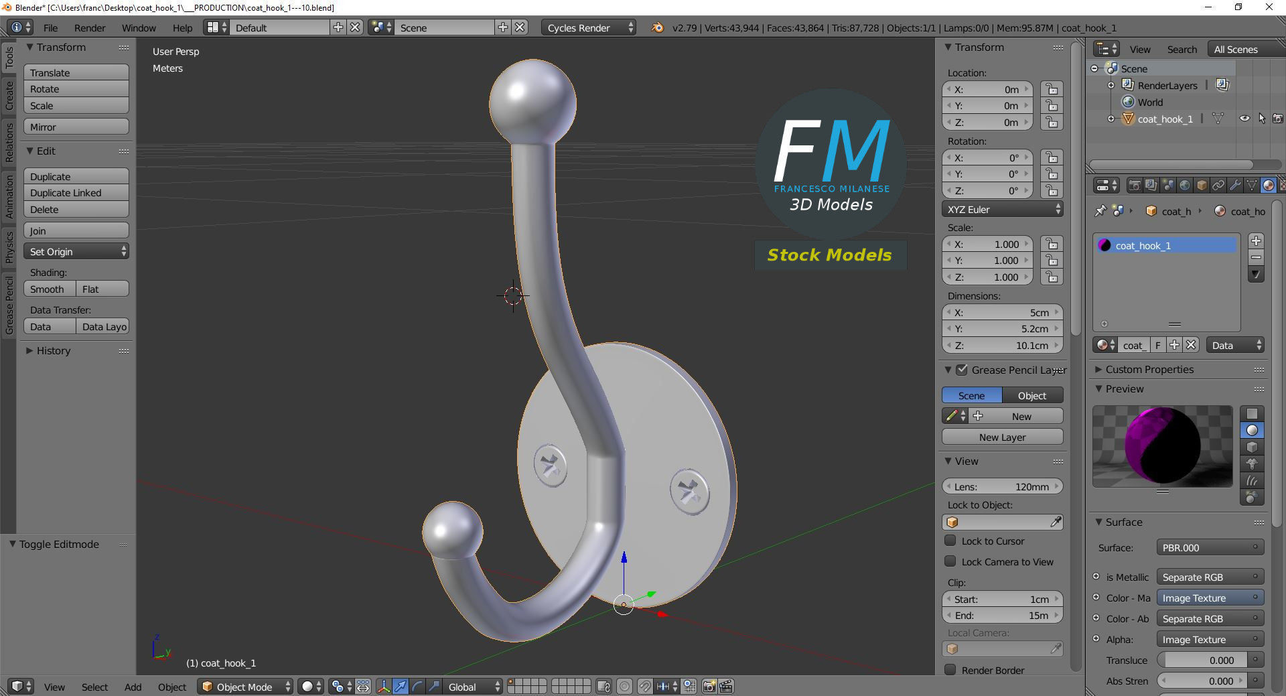Remove material slot with minus icon
The height and width of the screenshot is (696, 1286).
click(1256, 258)
